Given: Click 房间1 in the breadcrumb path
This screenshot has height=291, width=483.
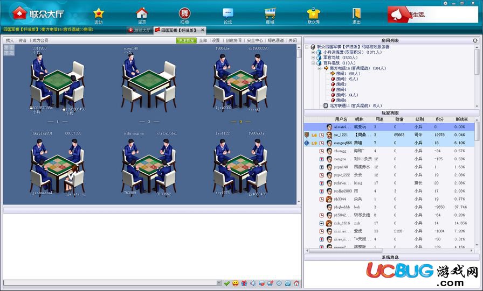Looking at the screenshot, I should pos(89,30).
